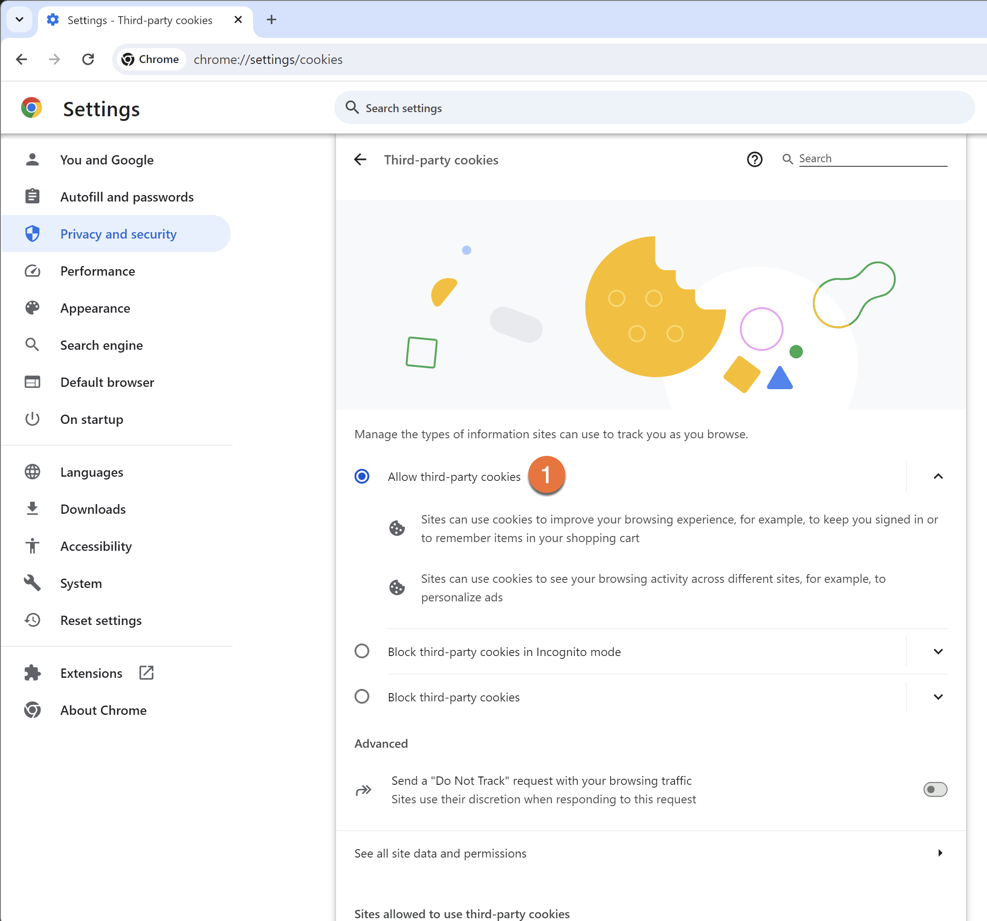
Task: Go to Autofill and passwords section
Action: tap(127, 197)
